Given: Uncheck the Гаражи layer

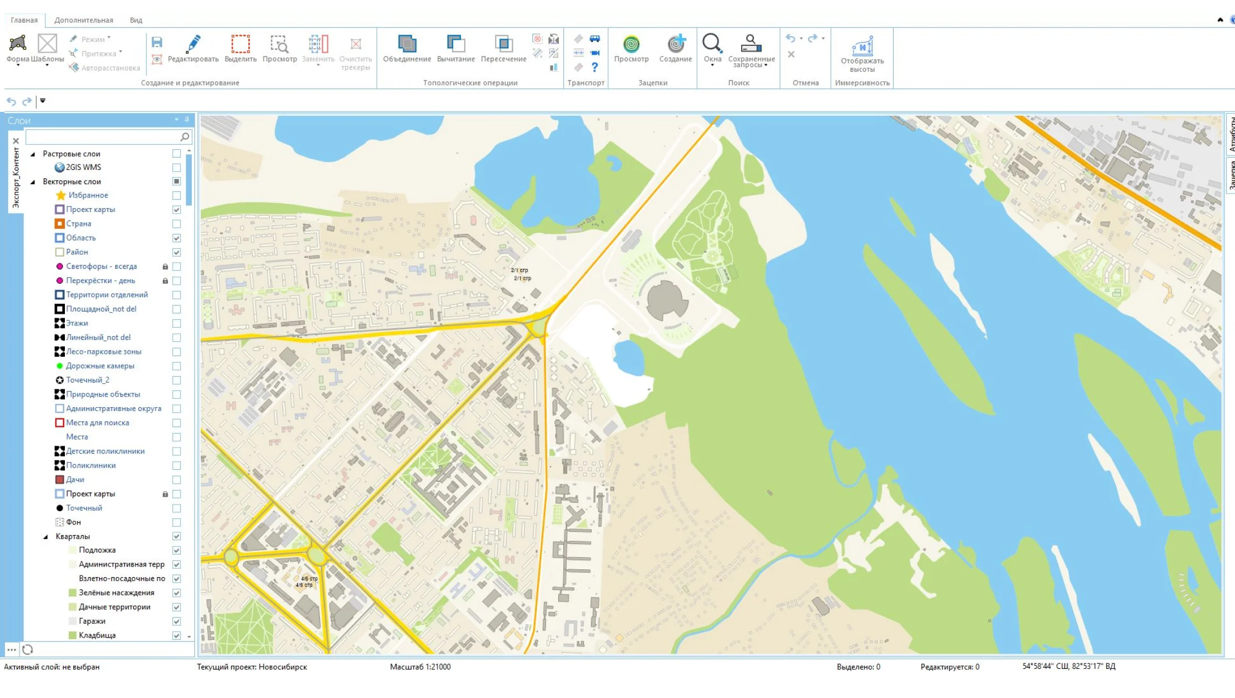Looking at the screenshot, I should (177, 621).
